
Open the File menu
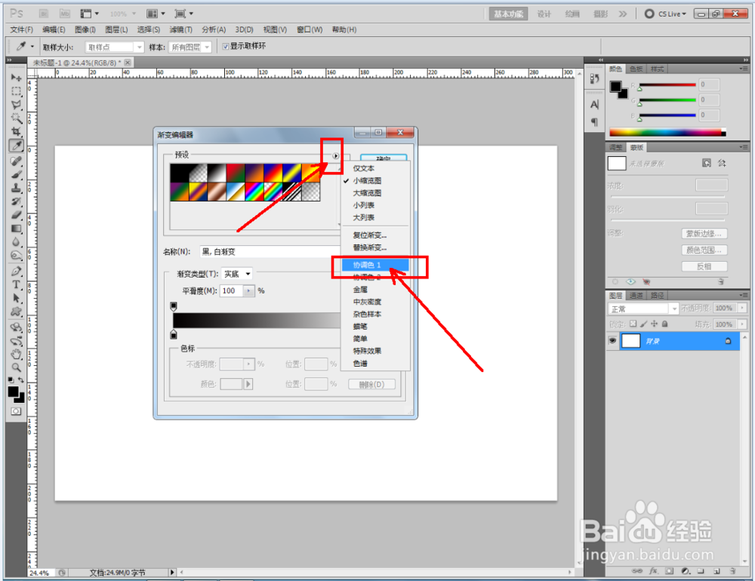(x=22, y=30)
